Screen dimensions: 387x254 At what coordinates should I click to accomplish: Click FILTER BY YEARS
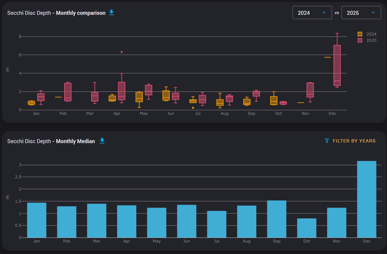coord(354,141)
